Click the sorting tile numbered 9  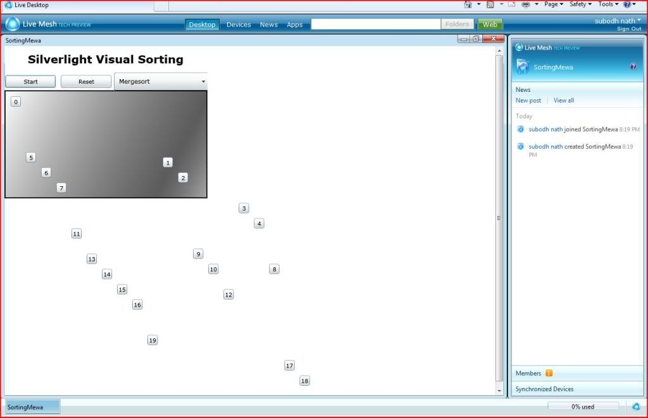(x=198, y=254)
